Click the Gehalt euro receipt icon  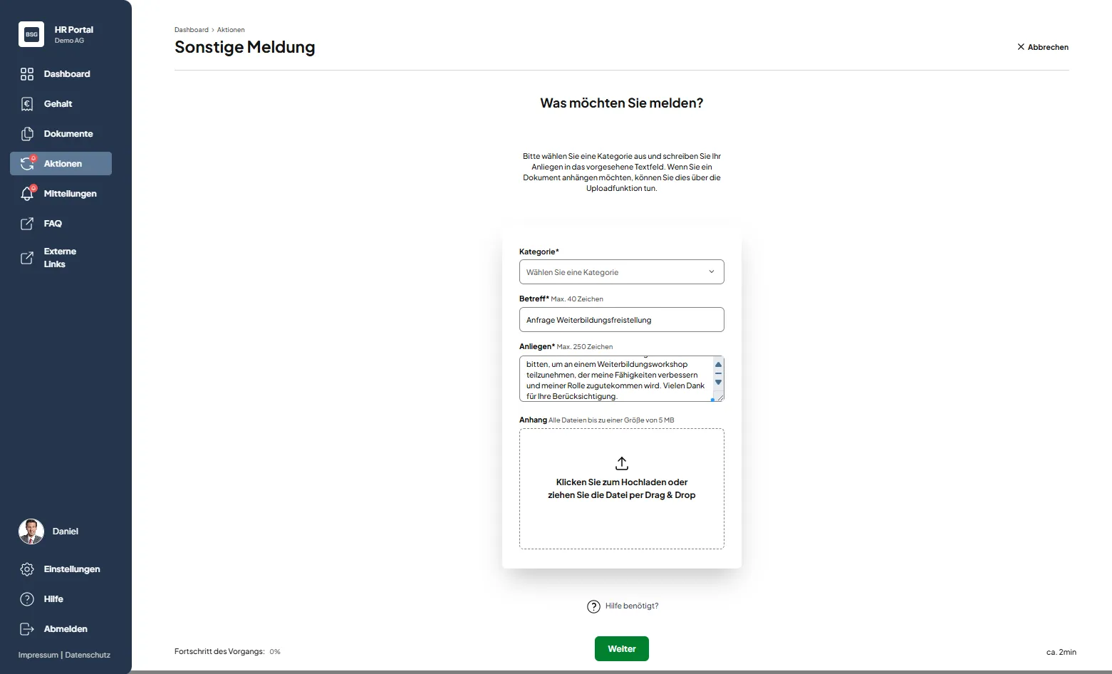[x=27, y=104]
